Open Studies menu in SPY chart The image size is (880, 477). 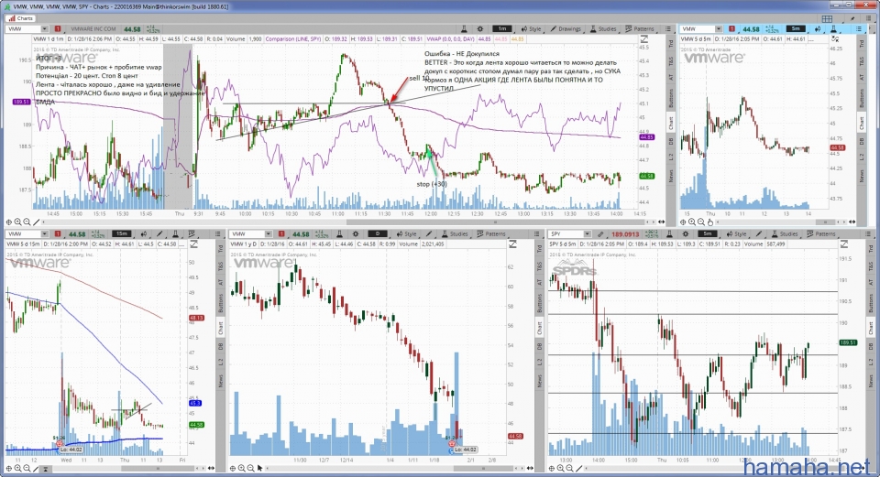[x=784, y=234]
